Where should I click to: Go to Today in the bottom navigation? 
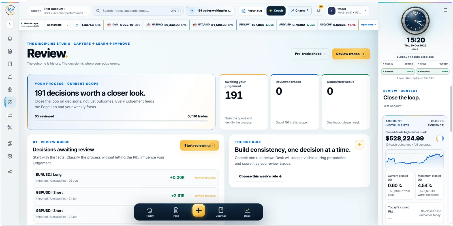[x=150, y=212]
